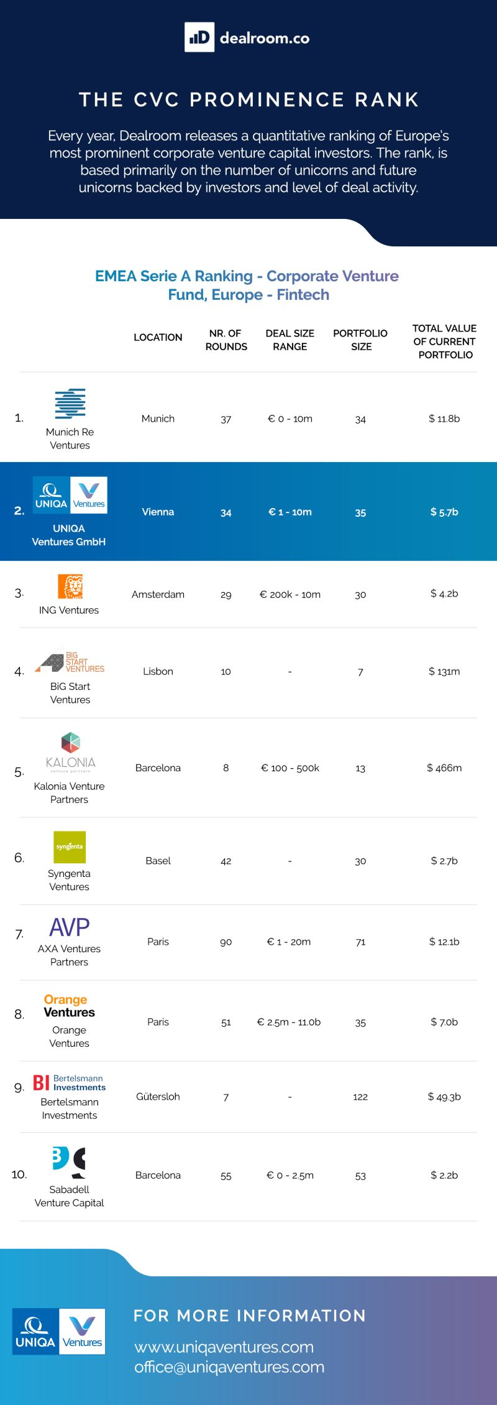Click the ING Ventures name label
The image size is (497, 1405).
(69, 610)
